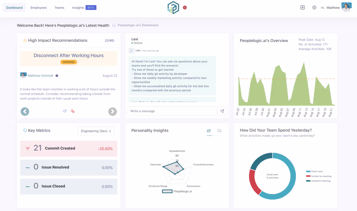Open the red notification badge
The height and width of the screenshot is (211, 357).
185,8
